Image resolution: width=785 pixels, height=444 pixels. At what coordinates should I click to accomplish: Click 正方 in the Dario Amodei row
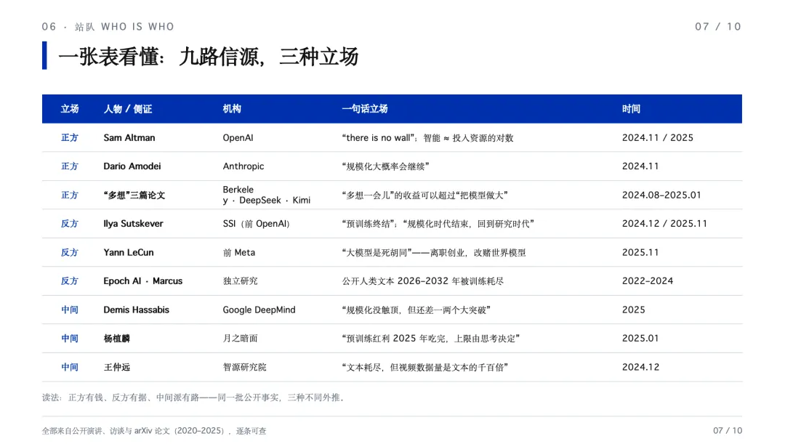click(x=70, y=166)
